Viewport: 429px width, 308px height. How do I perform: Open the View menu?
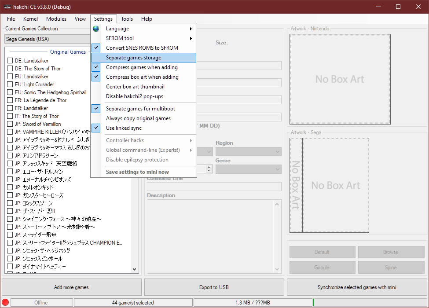pyautogui.click(x=80, y=19)
